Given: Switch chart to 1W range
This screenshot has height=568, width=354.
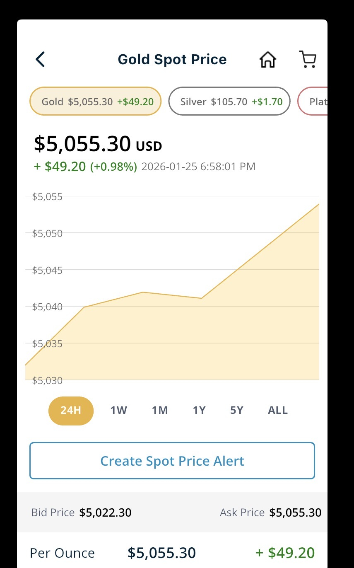Looking at the screenshot, I should click(118, 411).
